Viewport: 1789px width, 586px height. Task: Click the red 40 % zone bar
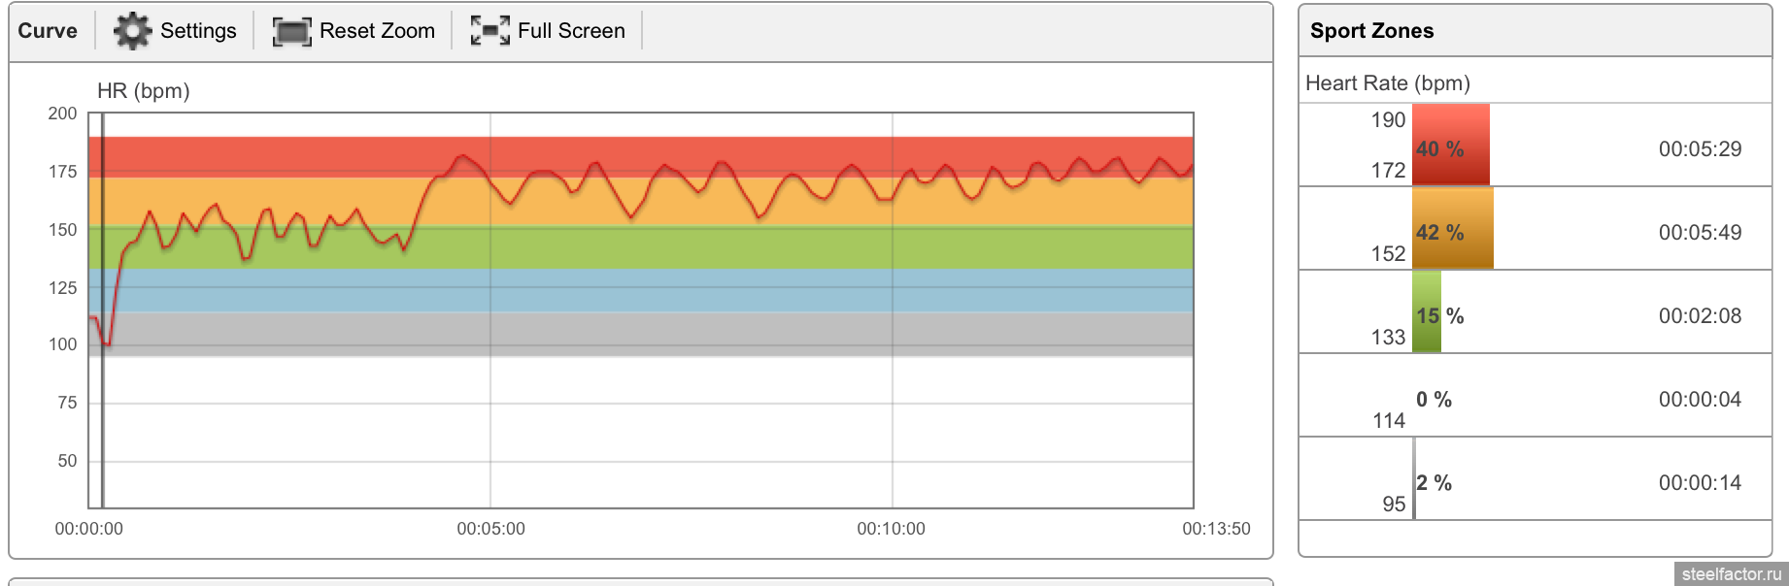1450,145
